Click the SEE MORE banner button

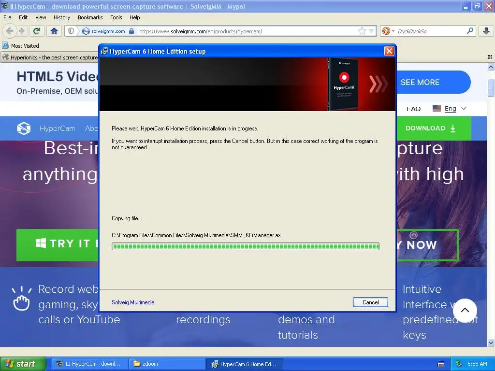(x=433, y=82)
